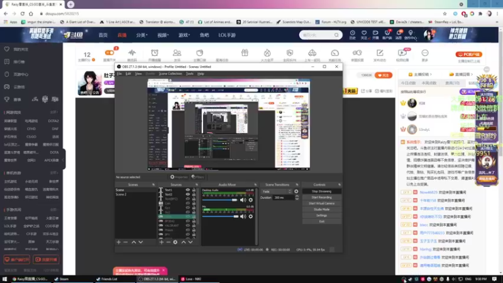Viewport: 503px width, 283px height.
Task: Open Edit menu in OBS
Action: tap(128, 74)
